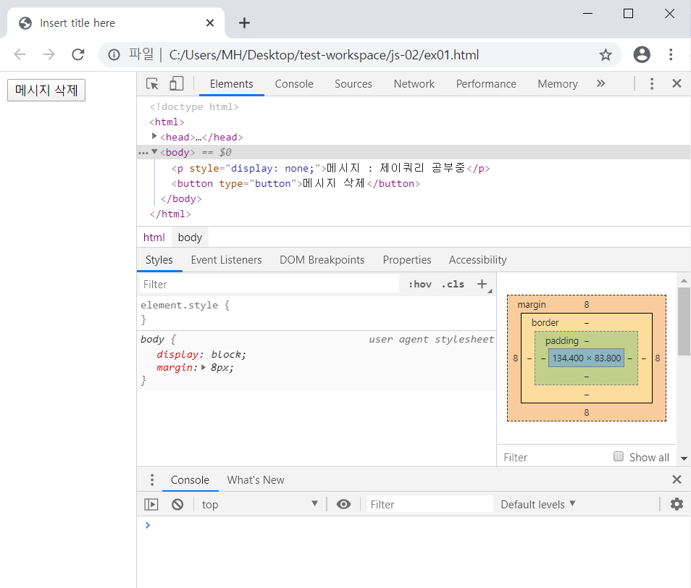Open the Chrome profile avatar
This screenshot has width=691, height=588.
click(642, 54)
